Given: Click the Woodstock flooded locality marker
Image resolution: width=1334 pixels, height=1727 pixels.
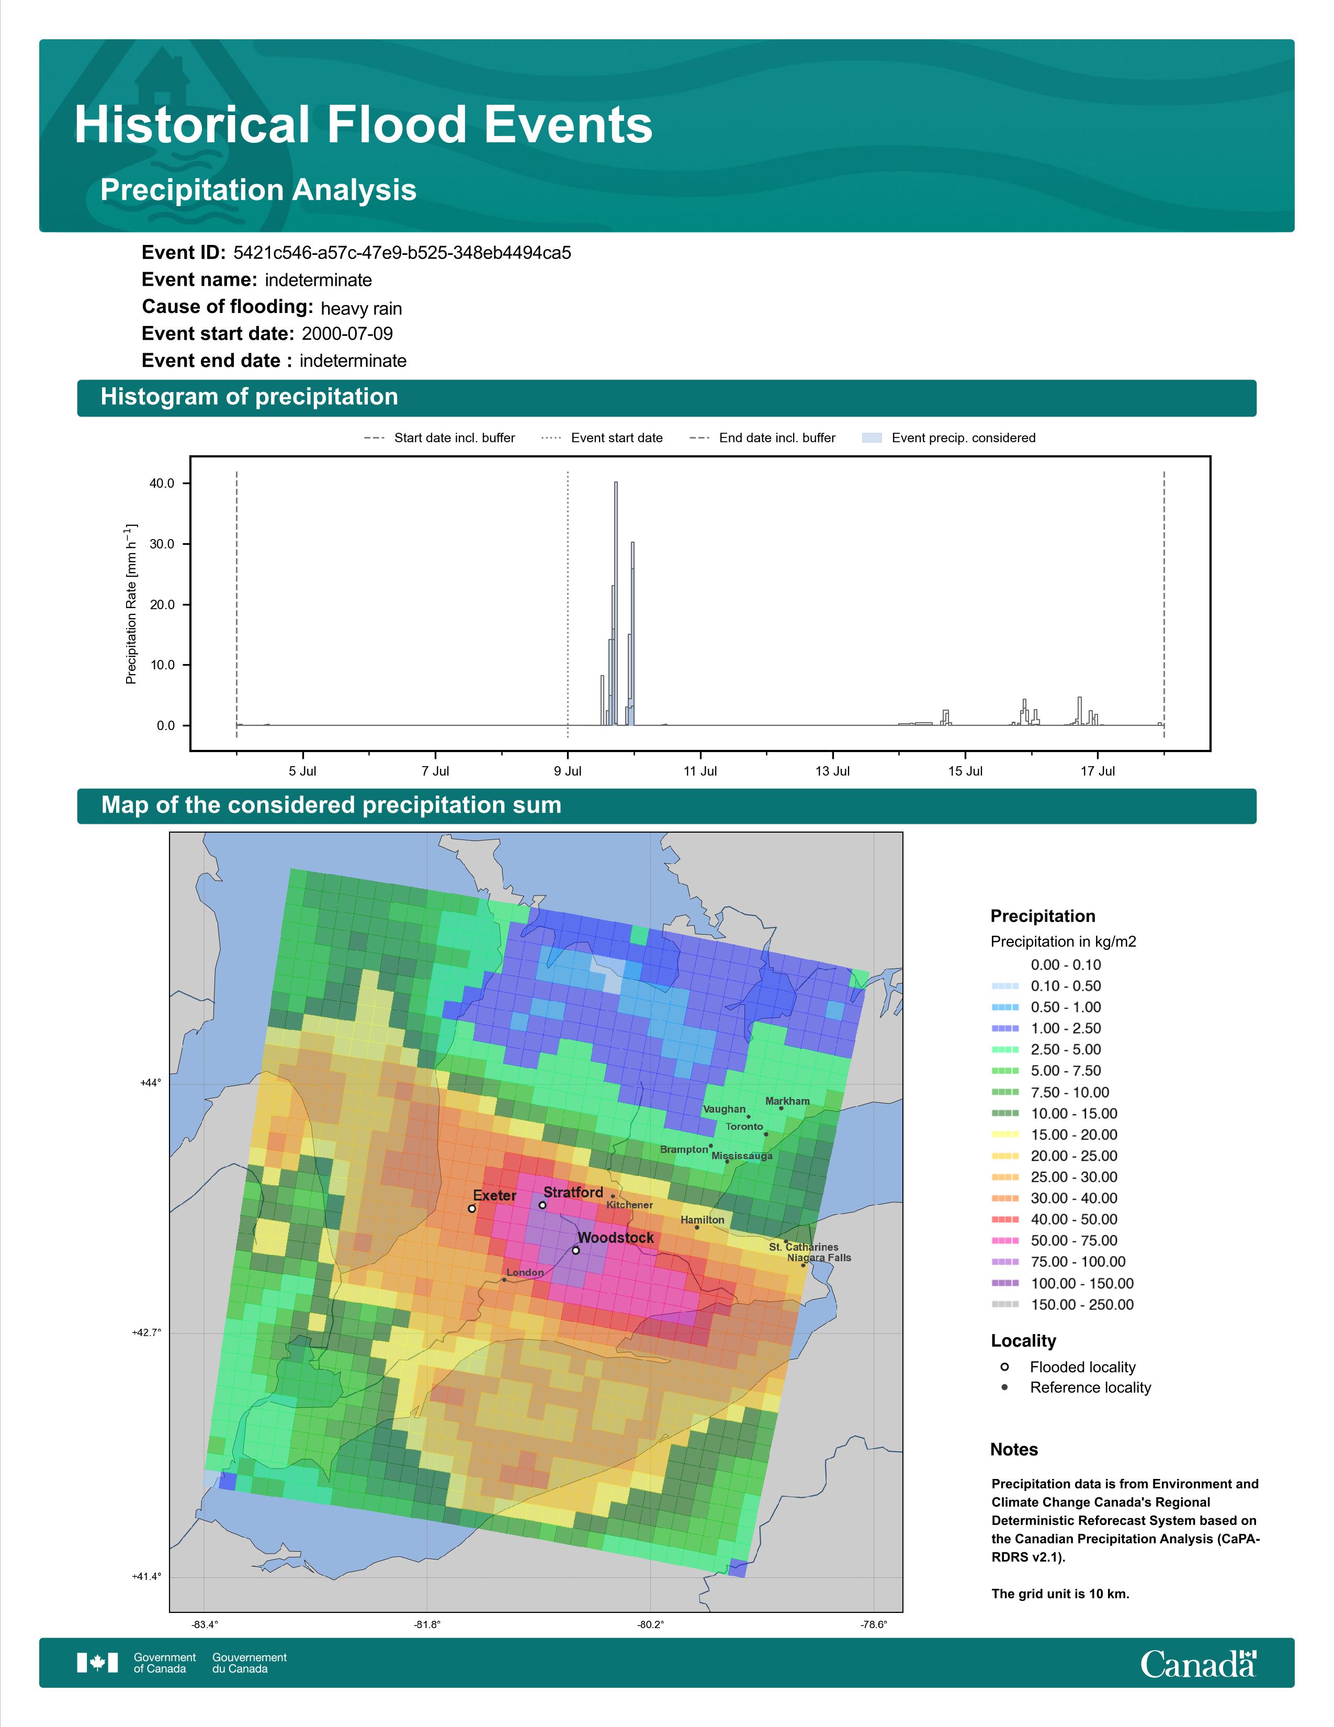Looking at the screenshot, I should [576, 1250].
